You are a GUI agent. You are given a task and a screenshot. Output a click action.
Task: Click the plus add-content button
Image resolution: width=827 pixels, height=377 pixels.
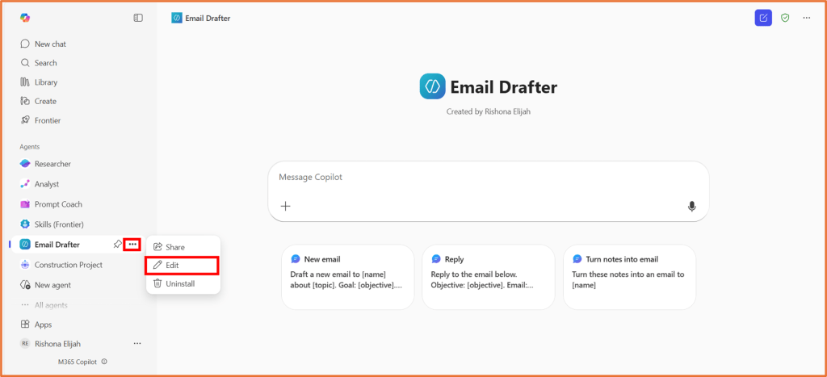pyautogui.click(x=285, y=206)
